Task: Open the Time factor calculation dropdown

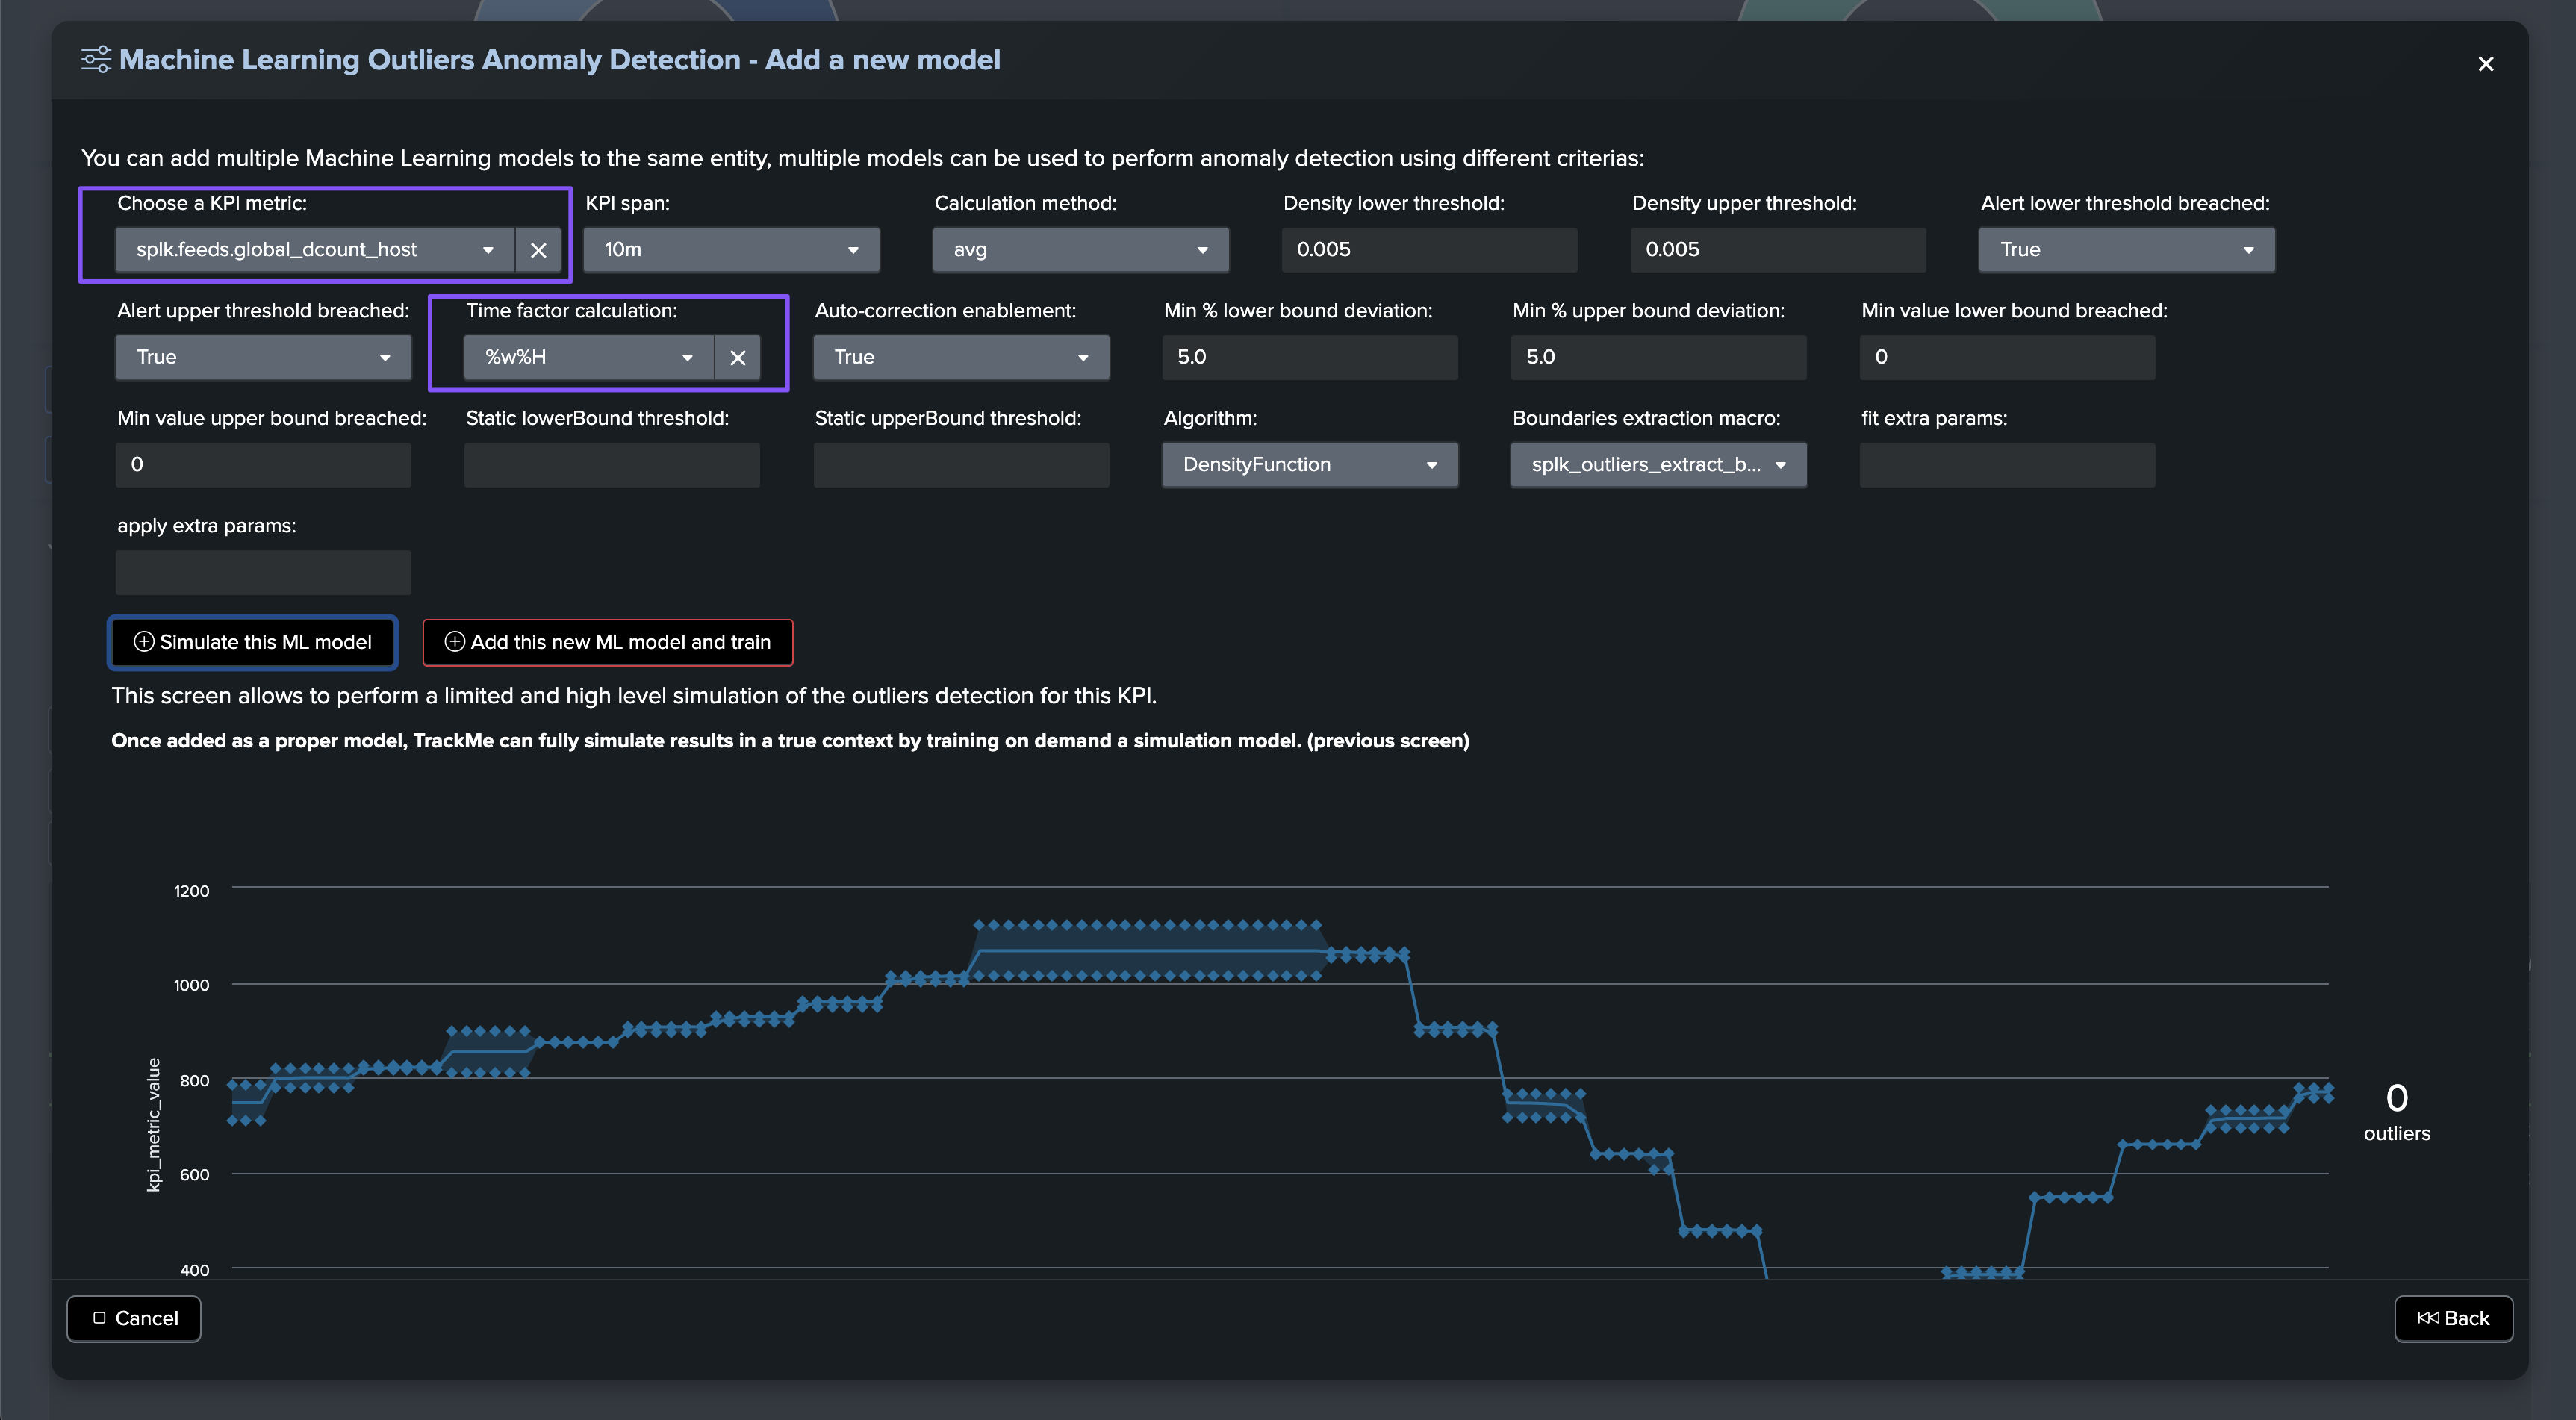Action: coord(589,357)
